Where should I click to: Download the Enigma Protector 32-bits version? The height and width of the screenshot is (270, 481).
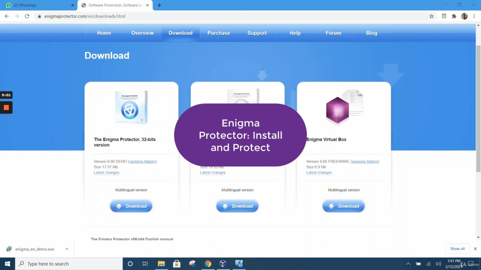point(131,206)
